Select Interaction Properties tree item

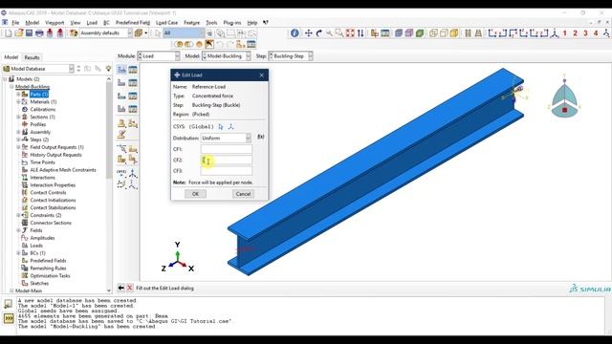point(53,185)
